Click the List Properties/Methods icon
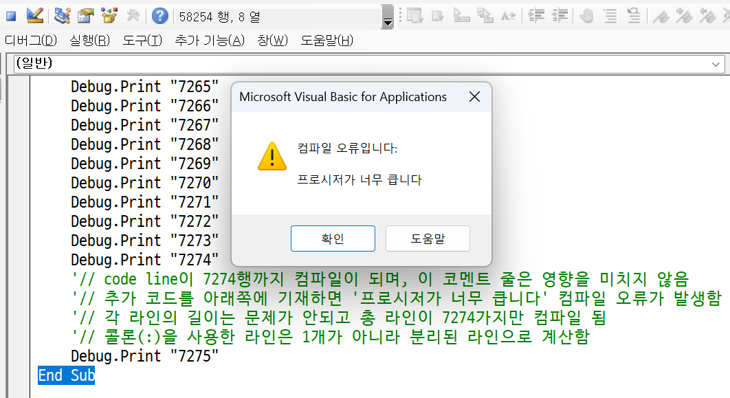730x398 pixels. 414,16
